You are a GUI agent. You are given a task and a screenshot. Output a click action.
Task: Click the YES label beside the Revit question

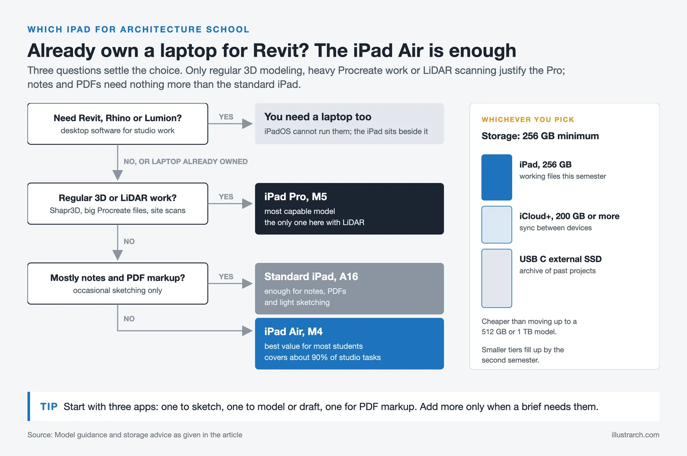pyautogui.click(x=226, y=117)
